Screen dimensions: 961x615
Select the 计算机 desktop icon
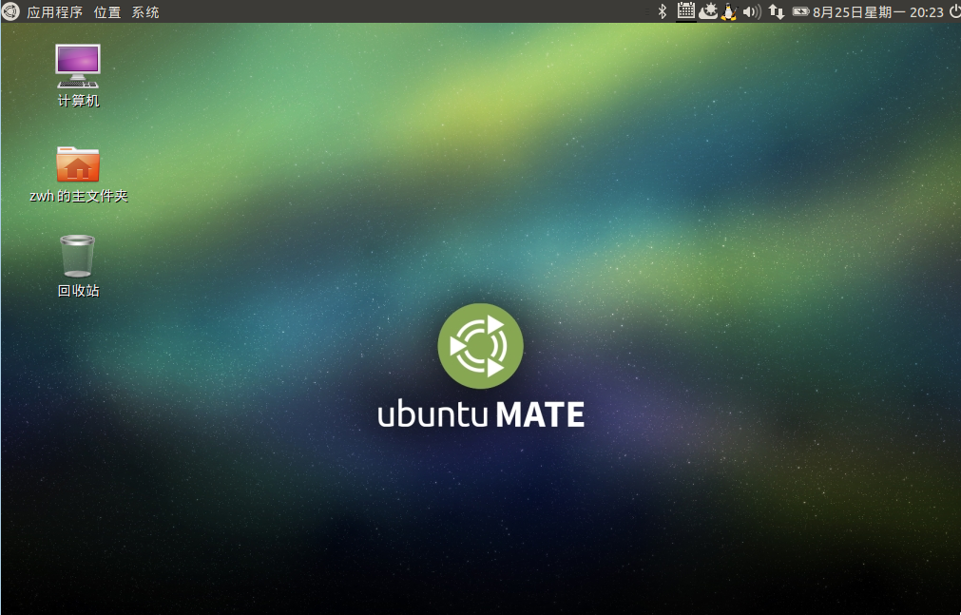pos(78,66)
